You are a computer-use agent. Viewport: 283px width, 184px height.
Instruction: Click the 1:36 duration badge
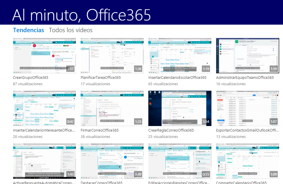pos(138,69)
